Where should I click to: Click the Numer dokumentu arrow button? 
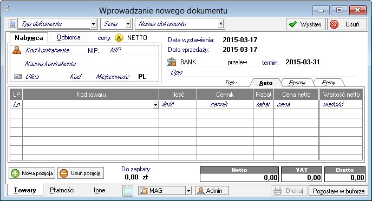coord(221,24)
